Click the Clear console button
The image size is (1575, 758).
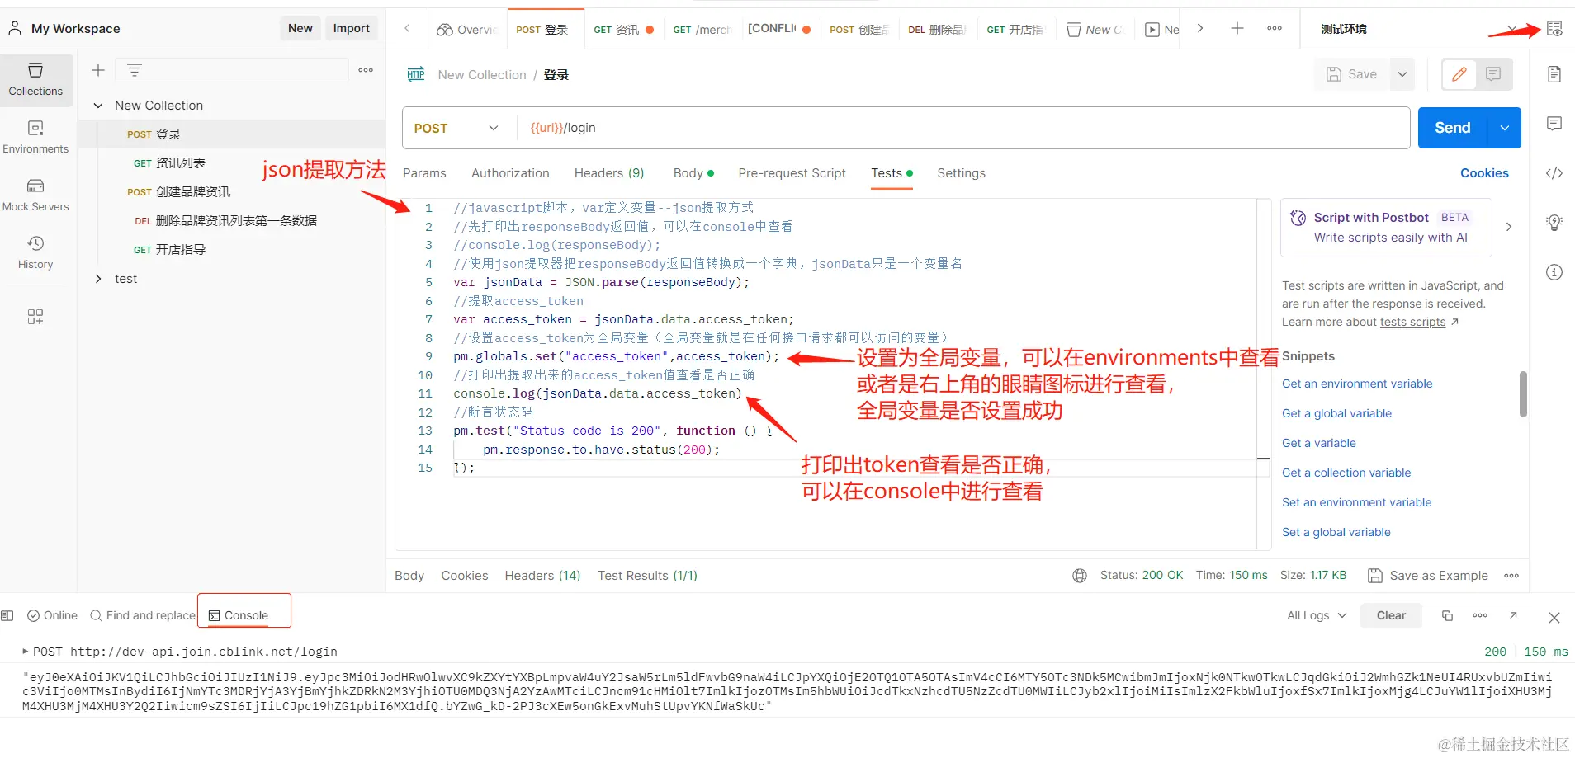coord(1391,615)
